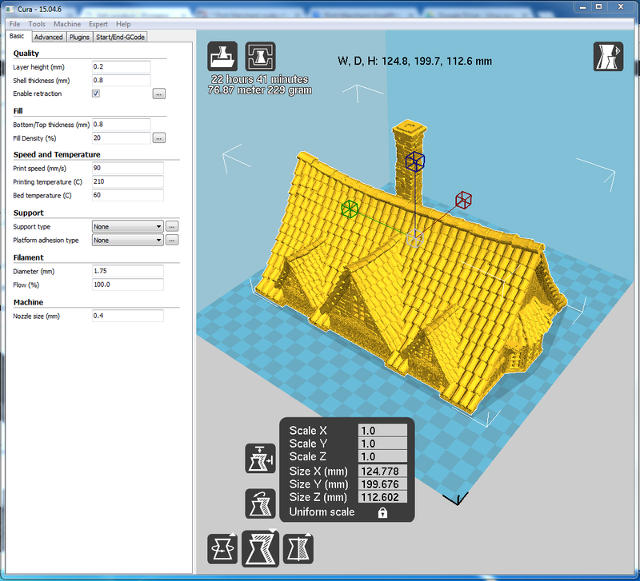The width and height of the screenshot is (640, 581).
Task: Switch to the Start/End-GCode tab
Action: 120,37
